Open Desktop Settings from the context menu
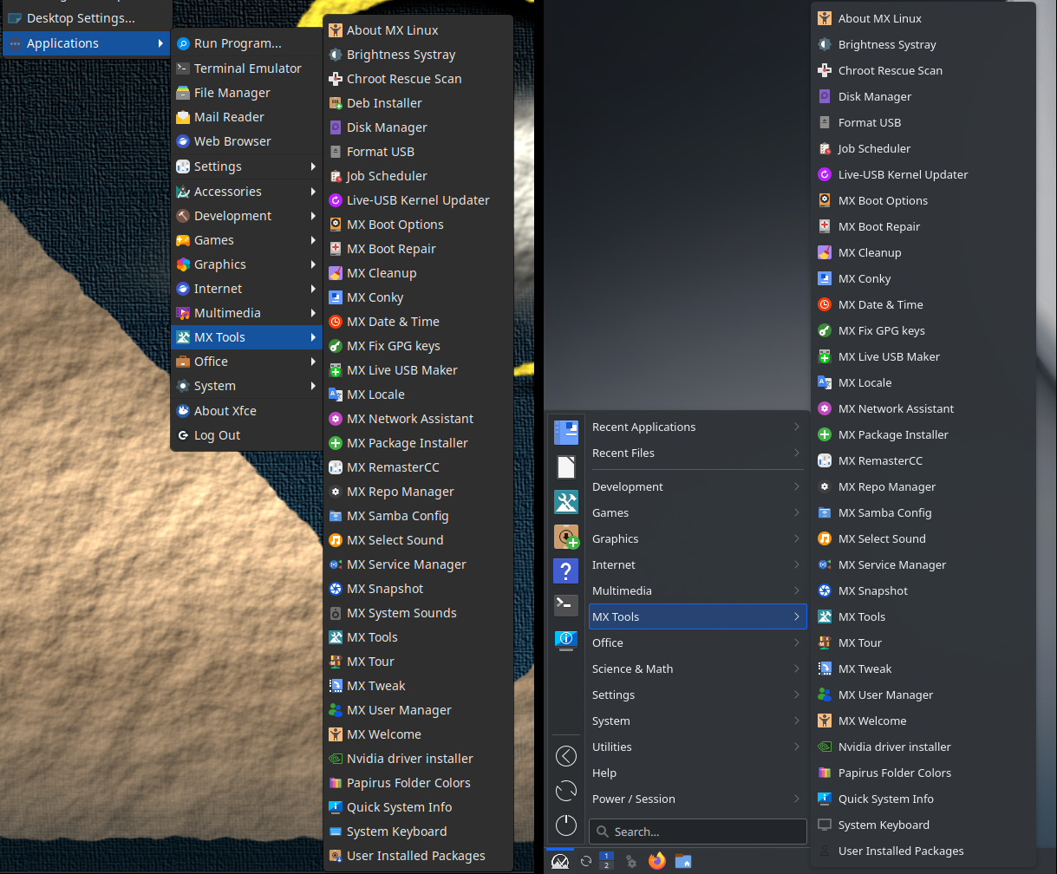This screenshot has height=874, width=1057. (86, 18)
